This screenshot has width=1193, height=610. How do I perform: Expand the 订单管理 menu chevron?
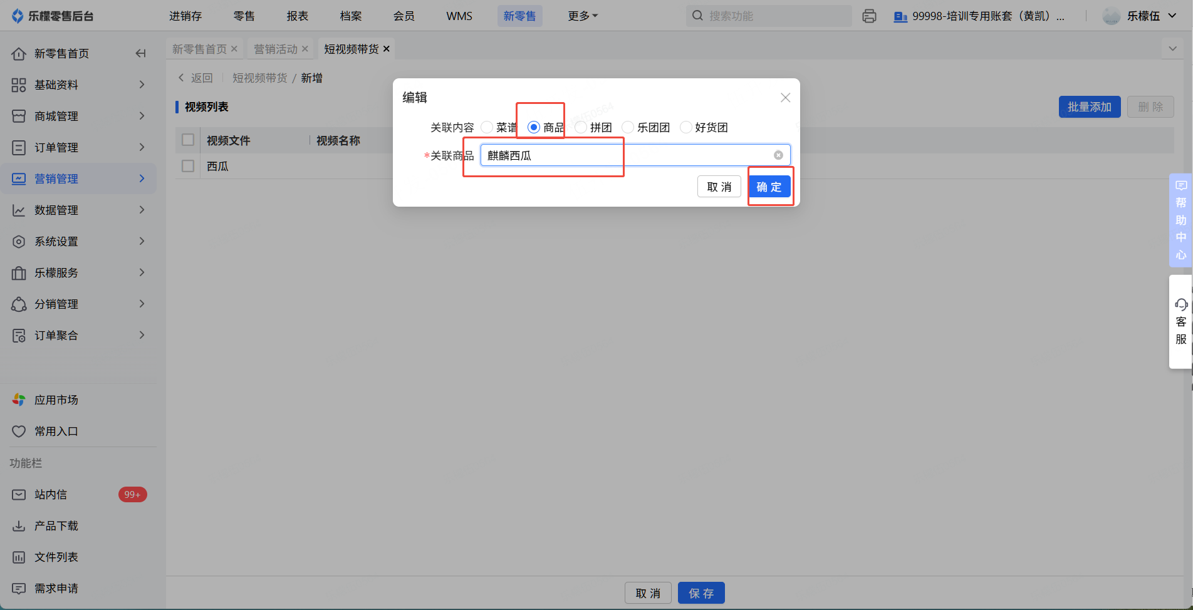tap(142, 147)
